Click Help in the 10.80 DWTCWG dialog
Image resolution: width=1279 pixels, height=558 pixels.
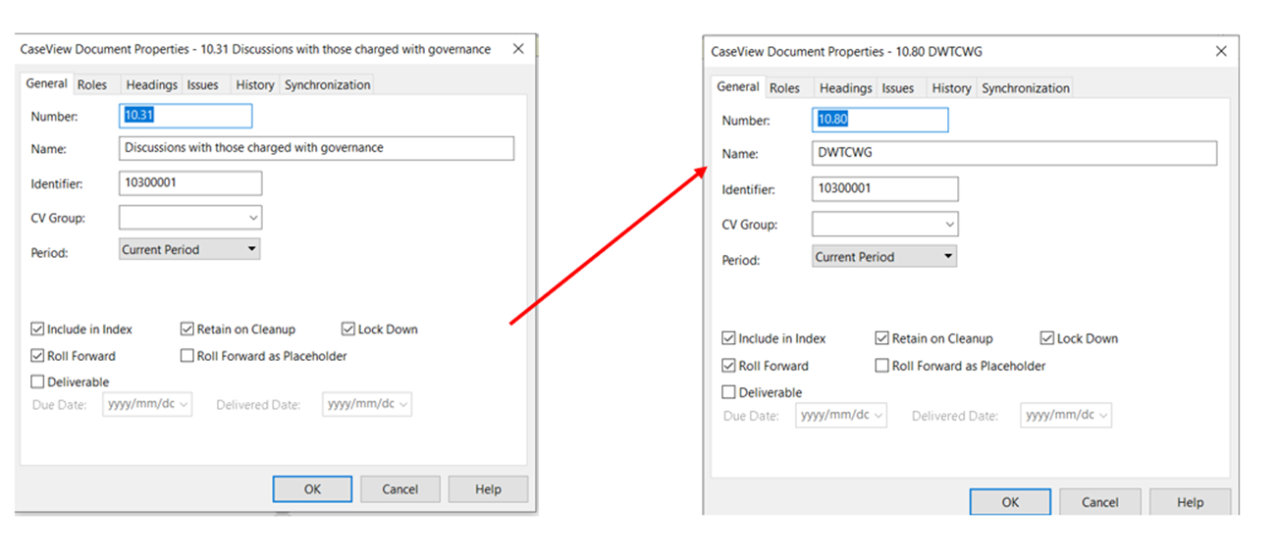[x=1190, y=502]
